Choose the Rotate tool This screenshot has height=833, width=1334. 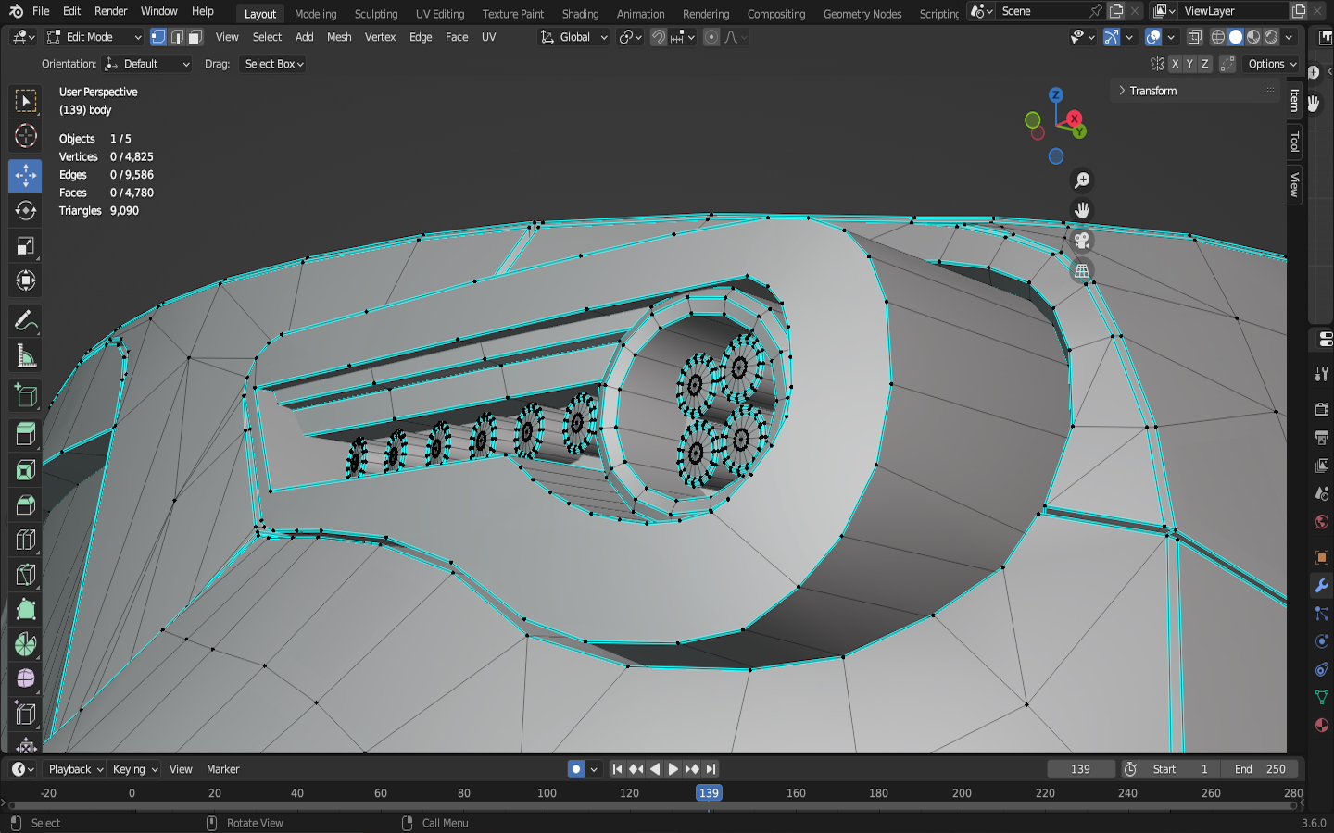(x=26, y=211)
